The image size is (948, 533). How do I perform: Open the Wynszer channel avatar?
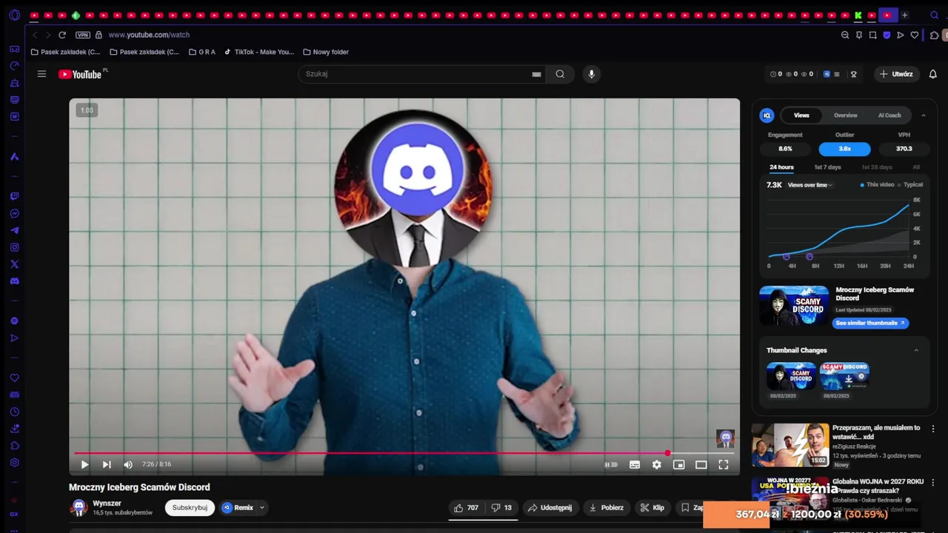79,508
